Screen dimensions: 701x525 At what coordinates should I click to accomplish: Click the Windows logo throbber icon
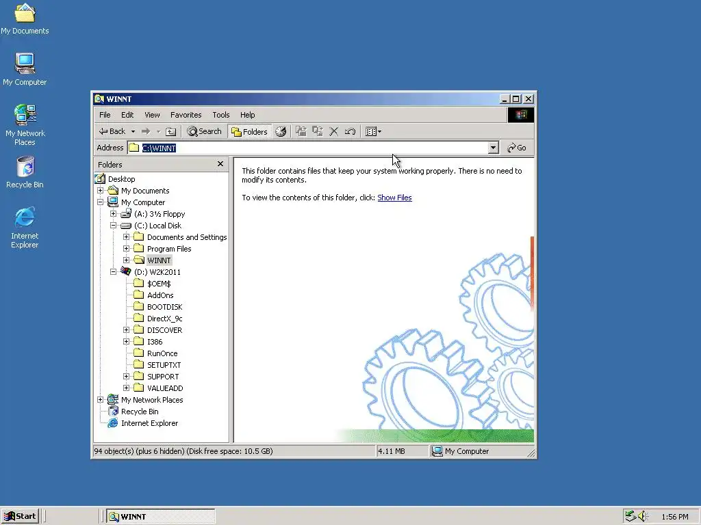(521, 115)
